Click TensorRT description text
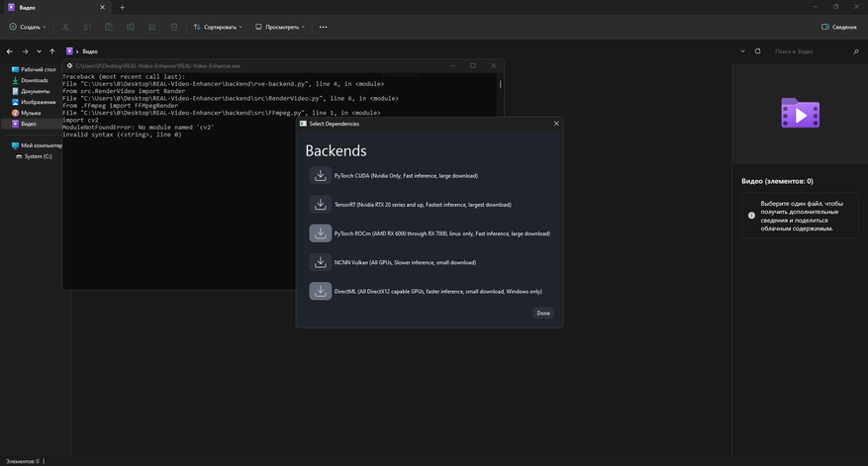The width and height of the screenshot is (868, 466). (423, 204)
